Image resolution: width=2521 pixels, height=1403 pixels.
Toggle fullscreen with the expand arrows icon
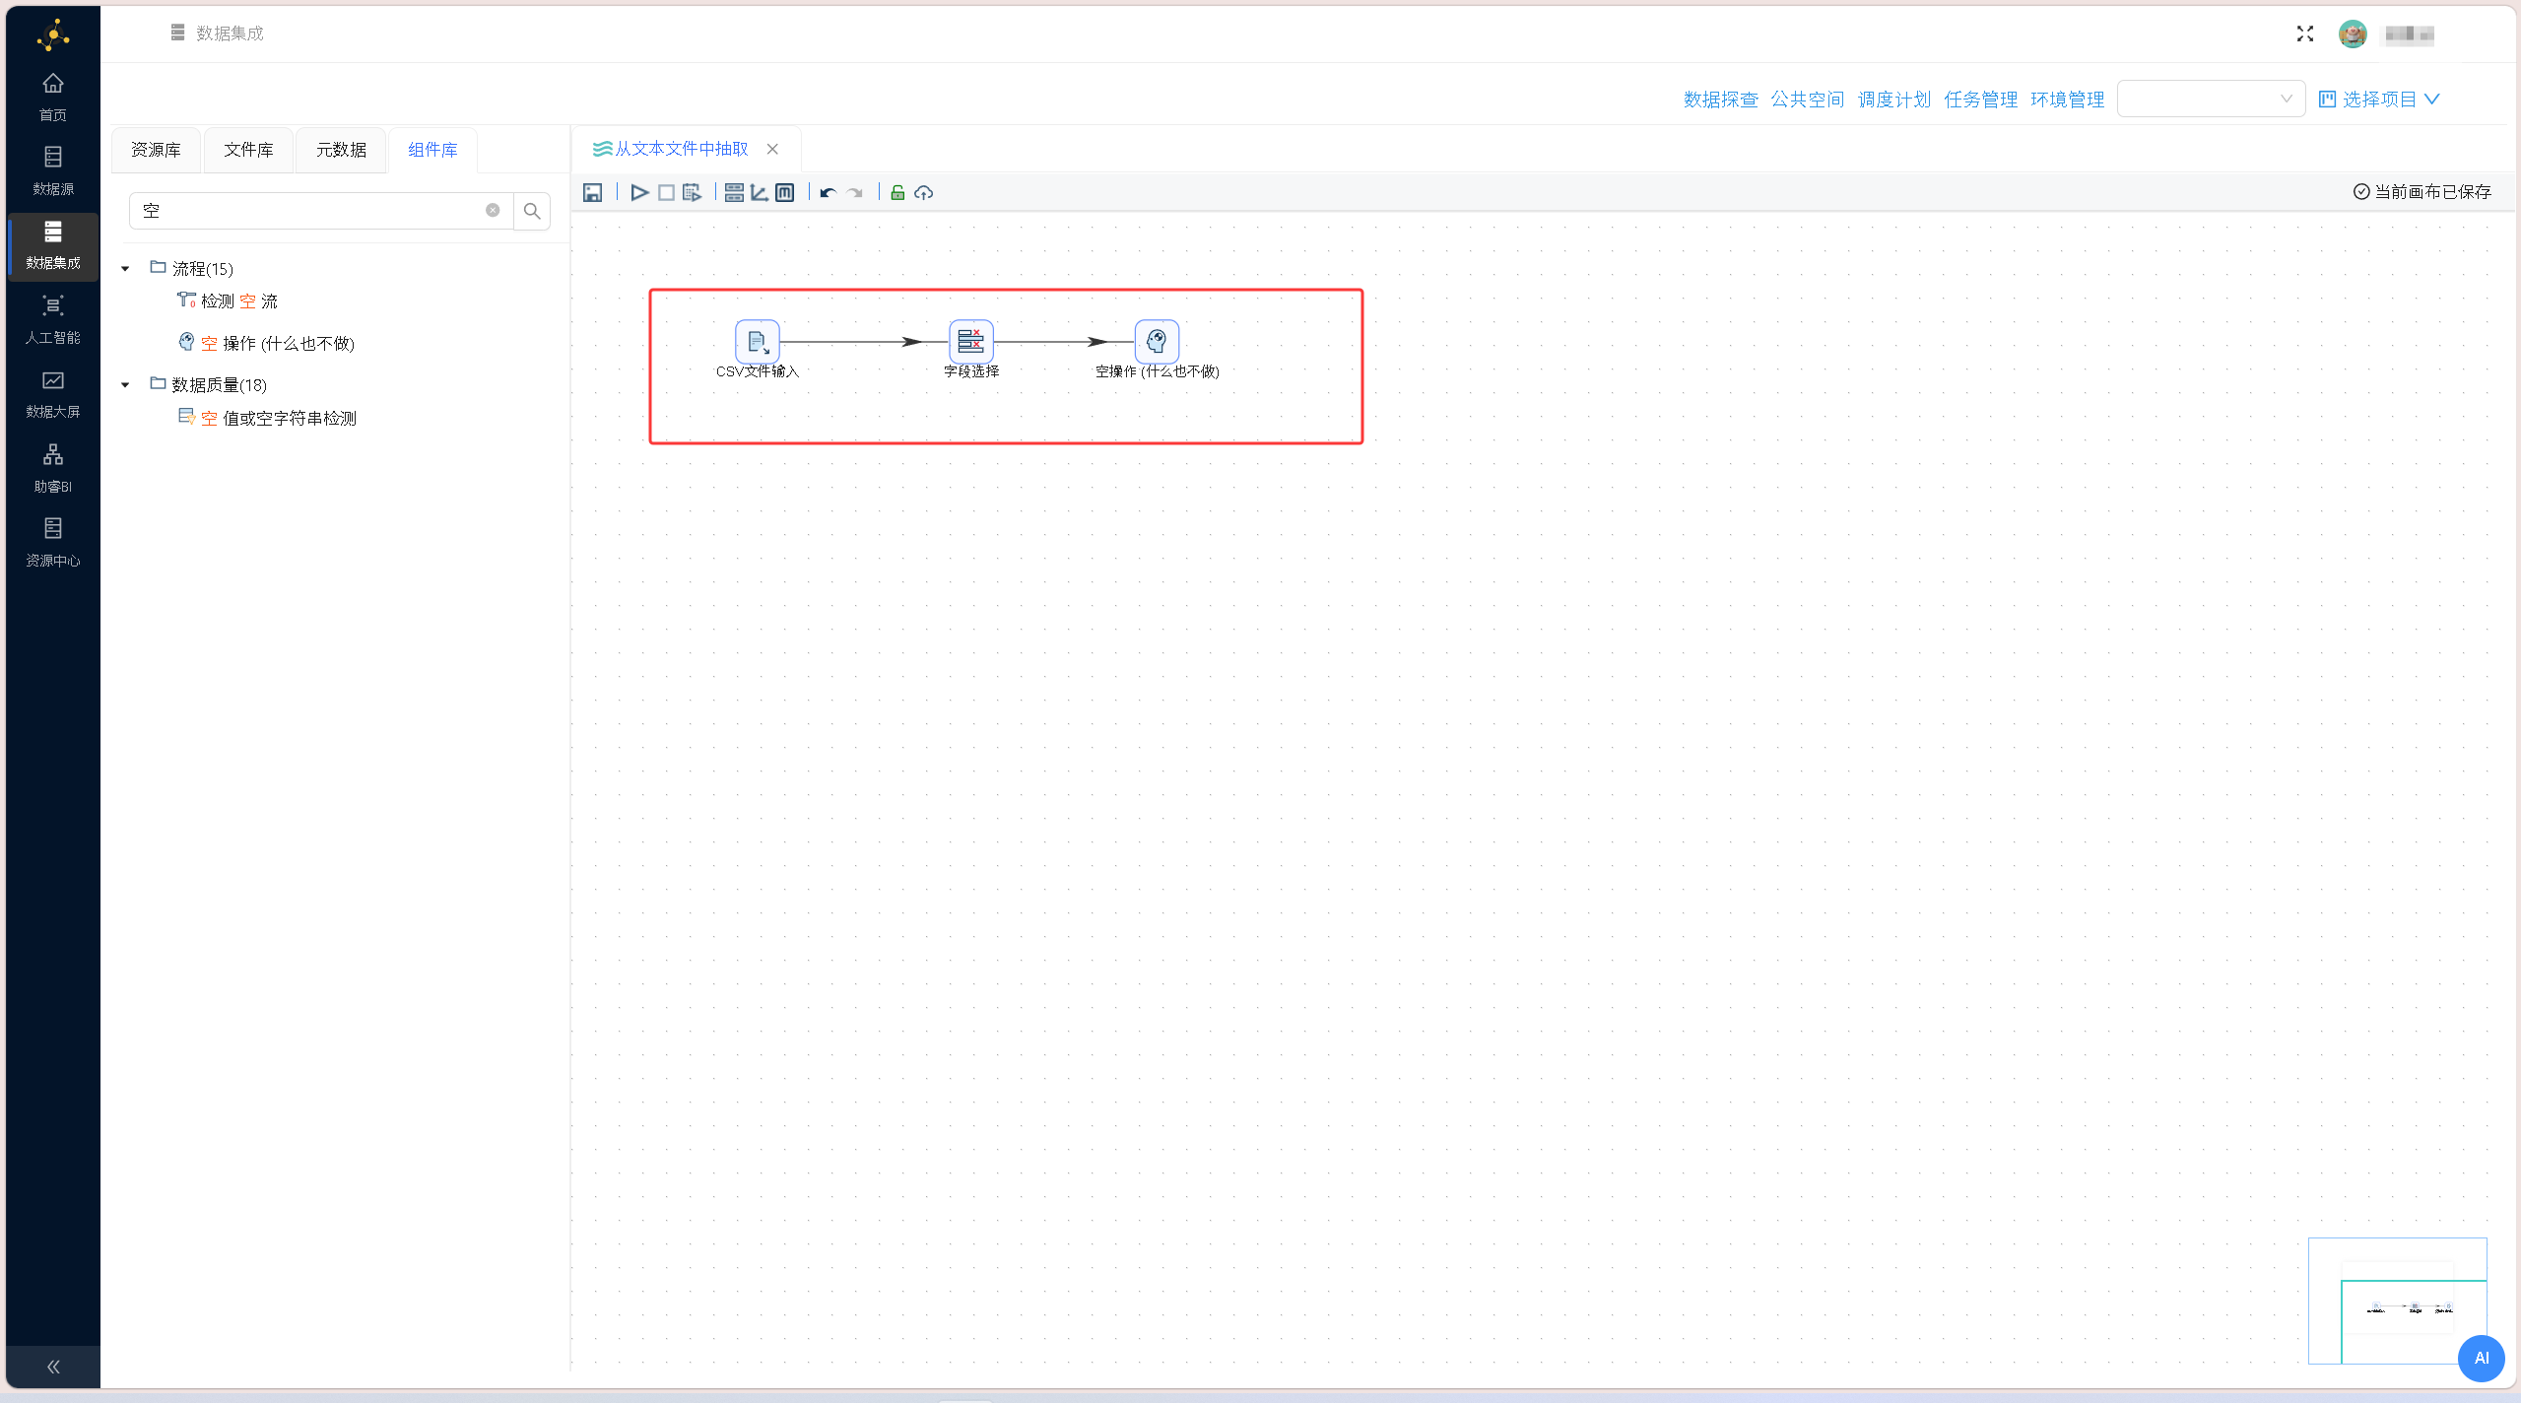2305,34
